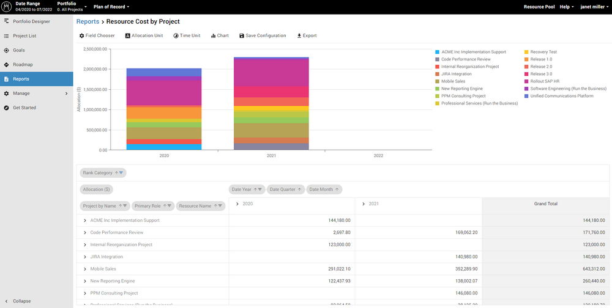Click the ACME Inc Implementation Support color swatch
Screen dimensions: 612x308
tap(437, 52)
